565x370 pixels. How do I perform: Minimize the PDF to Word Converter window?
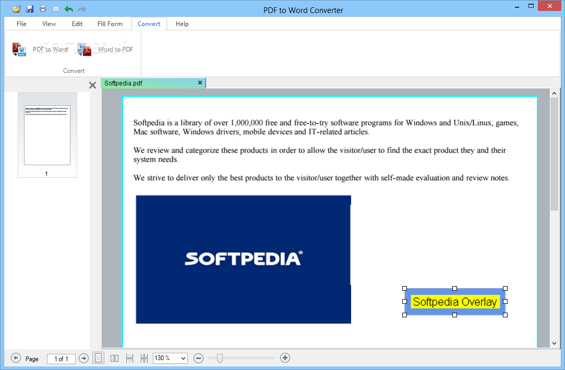(x=517, y=6)
